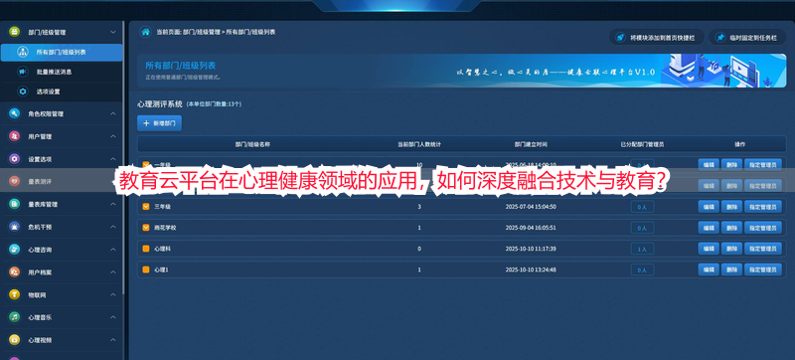Click 指定管理员 for the 一年级 row
This screenshot has height=360, width=795.
[762, 164]
